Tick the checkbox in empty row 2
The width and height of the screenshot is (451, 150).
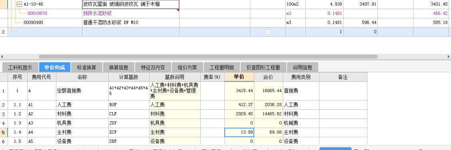268,32
